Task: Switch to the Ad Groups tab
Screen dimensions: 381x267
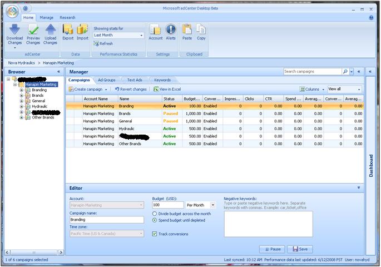Action: tap(107, 80)
